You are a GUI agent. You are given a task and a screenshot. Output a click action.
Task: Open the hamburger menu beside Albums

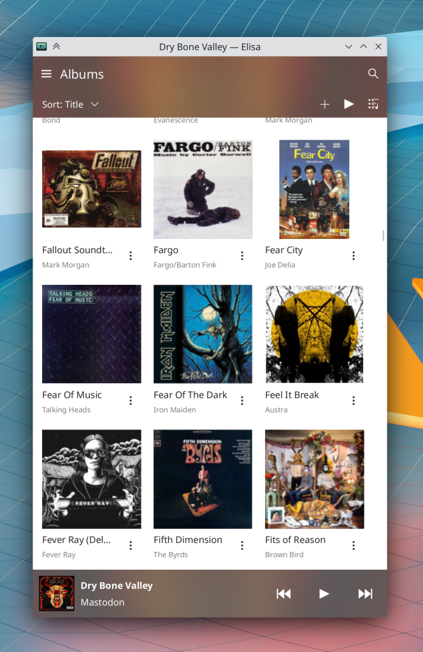pyautogui.click(x=47, y=74)
